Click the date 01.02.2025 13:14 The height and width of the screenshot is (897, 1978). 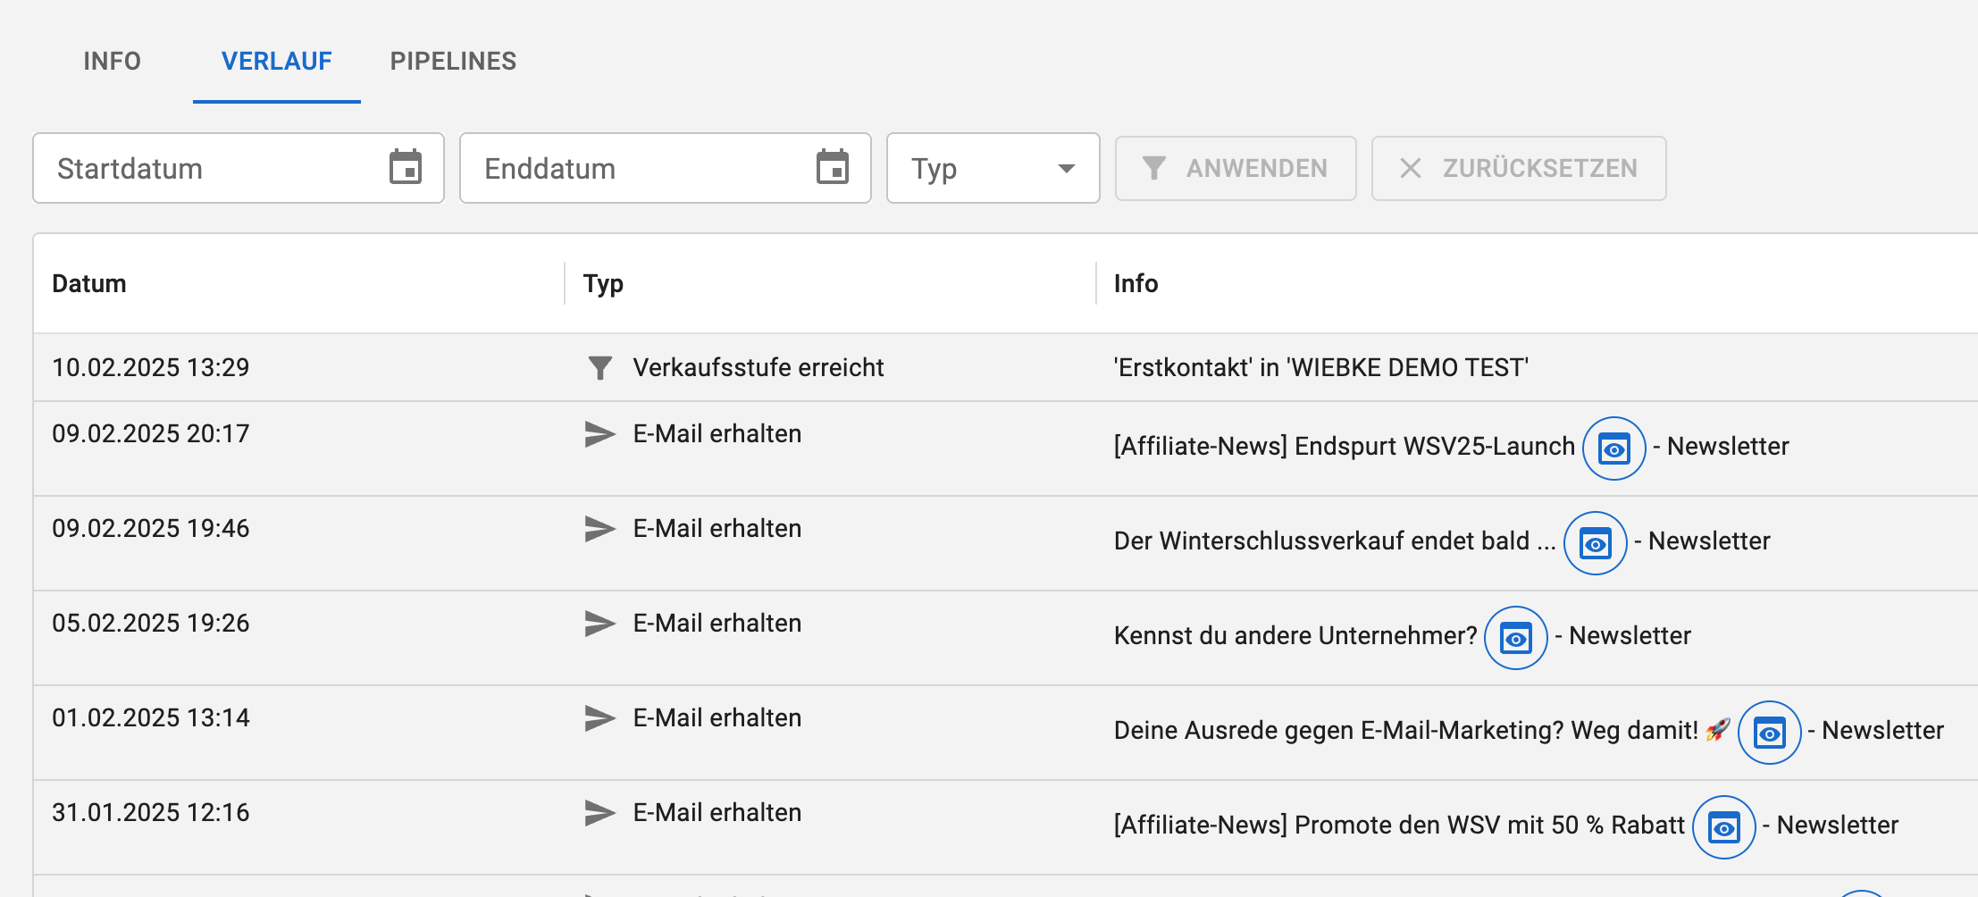pyautogui.click(x=151, y=717)
